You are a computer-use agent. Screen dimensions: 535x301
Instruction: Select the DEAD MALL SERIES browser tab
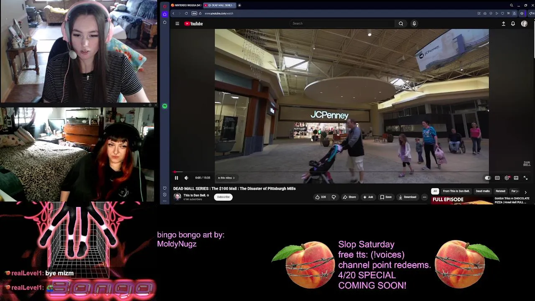coord(220,5)
